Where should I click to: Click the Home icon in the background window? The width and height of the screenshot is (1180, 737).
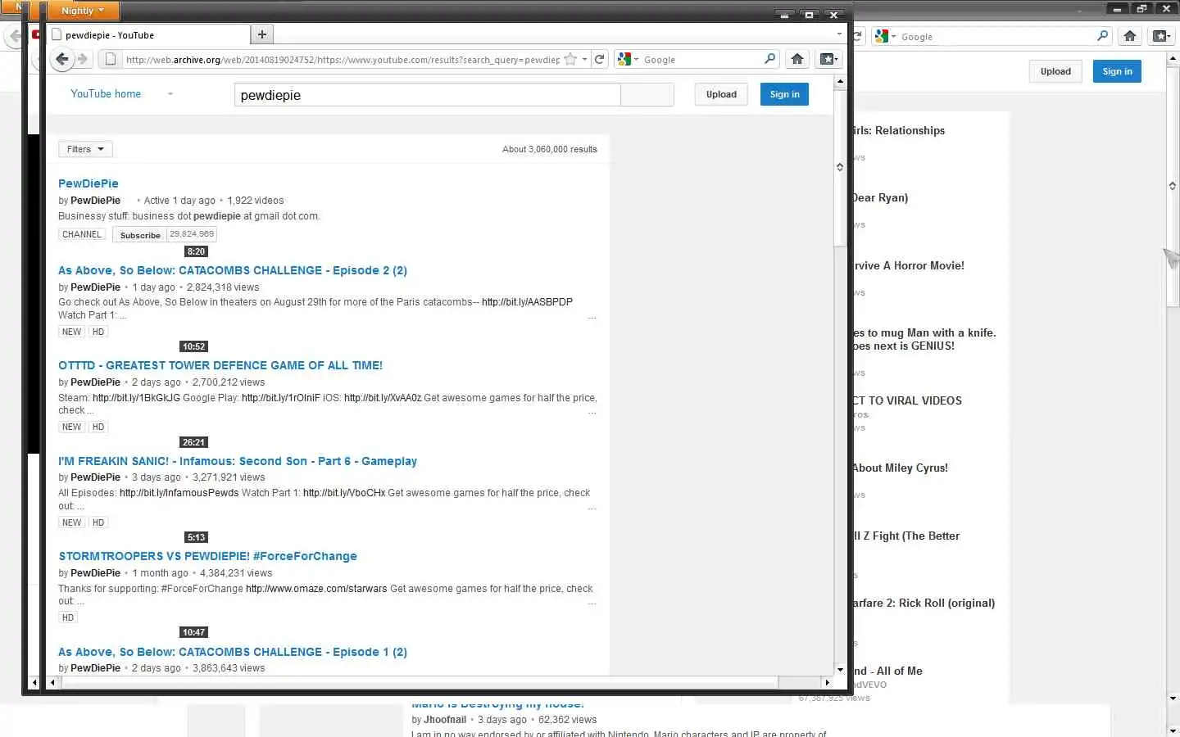tap(1130, 36)
